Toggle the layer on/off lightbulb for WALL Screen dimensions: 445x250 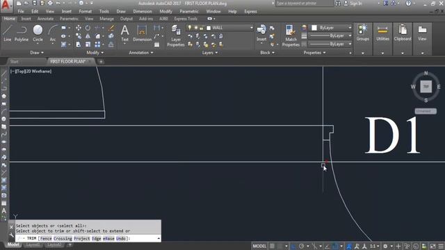(190, 28)
